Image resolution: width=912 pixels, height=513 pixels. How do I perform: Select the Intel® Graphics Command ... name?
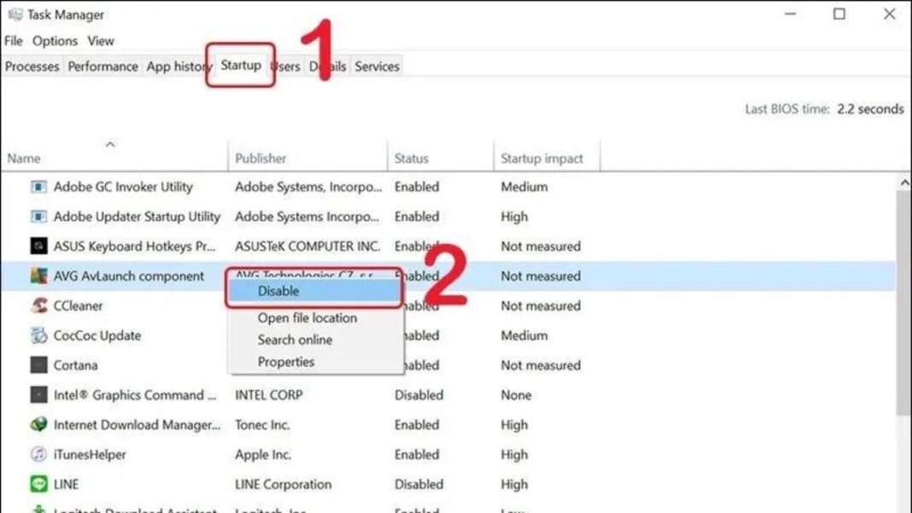pos(135,395)
